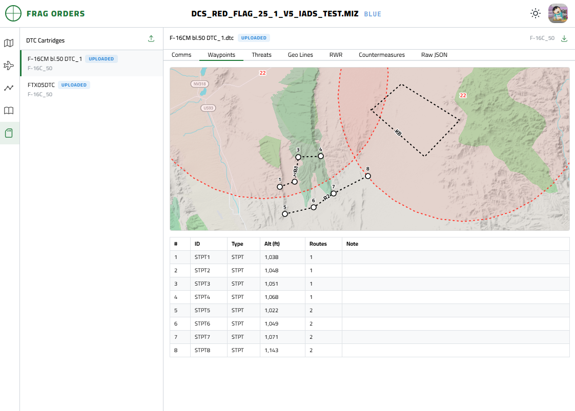Open the route graph sidebar icon
Viewport: 575px width, 411px height.
tap(9, 88)
